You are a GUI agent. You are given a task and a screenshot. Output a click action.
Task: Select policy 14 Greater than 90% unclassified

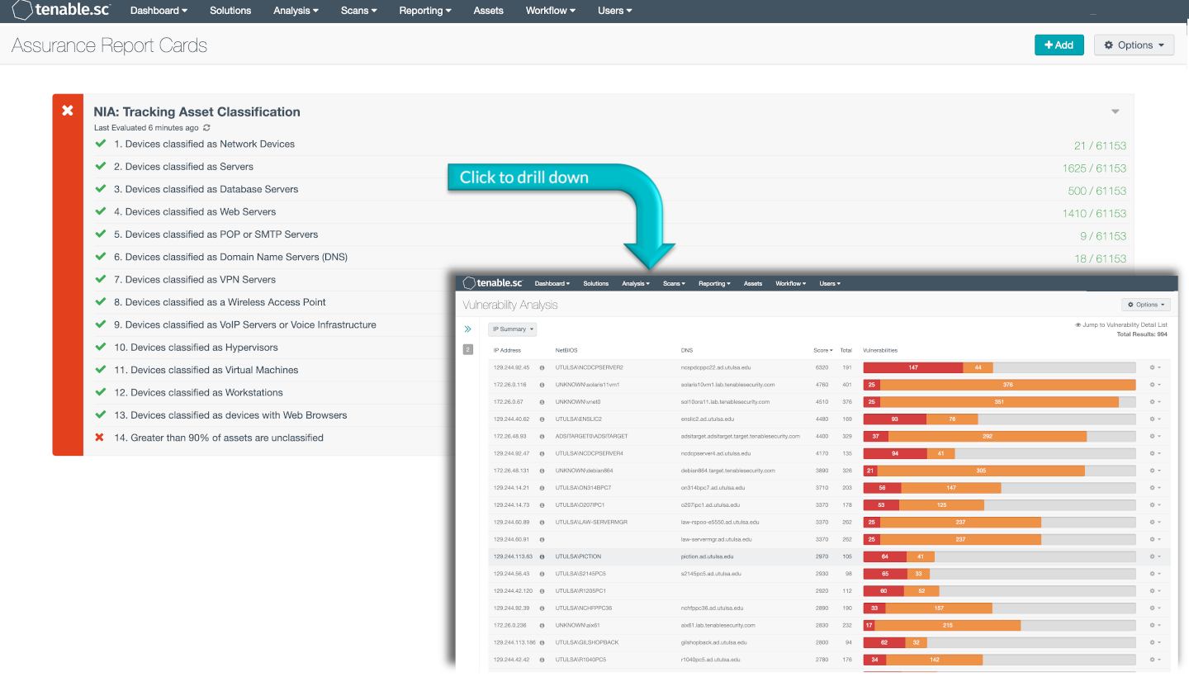click(x=219, y=438)
